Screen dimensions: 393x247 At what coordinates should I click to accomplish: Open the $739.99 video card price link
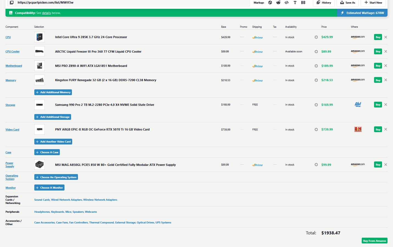327,129
